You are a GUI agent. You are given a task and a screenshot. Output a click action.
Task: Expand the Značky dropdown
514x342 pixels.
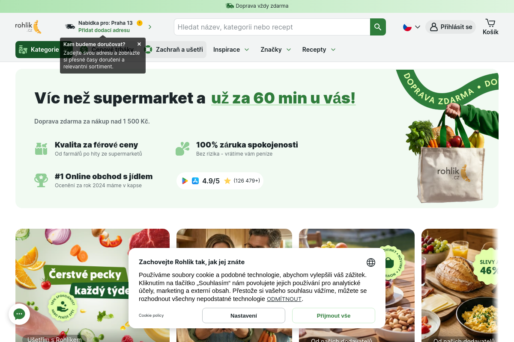coord(276,50)
